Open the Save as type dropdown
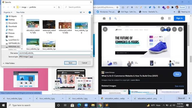Screen dimensions: 192x108 pos(55,57)
